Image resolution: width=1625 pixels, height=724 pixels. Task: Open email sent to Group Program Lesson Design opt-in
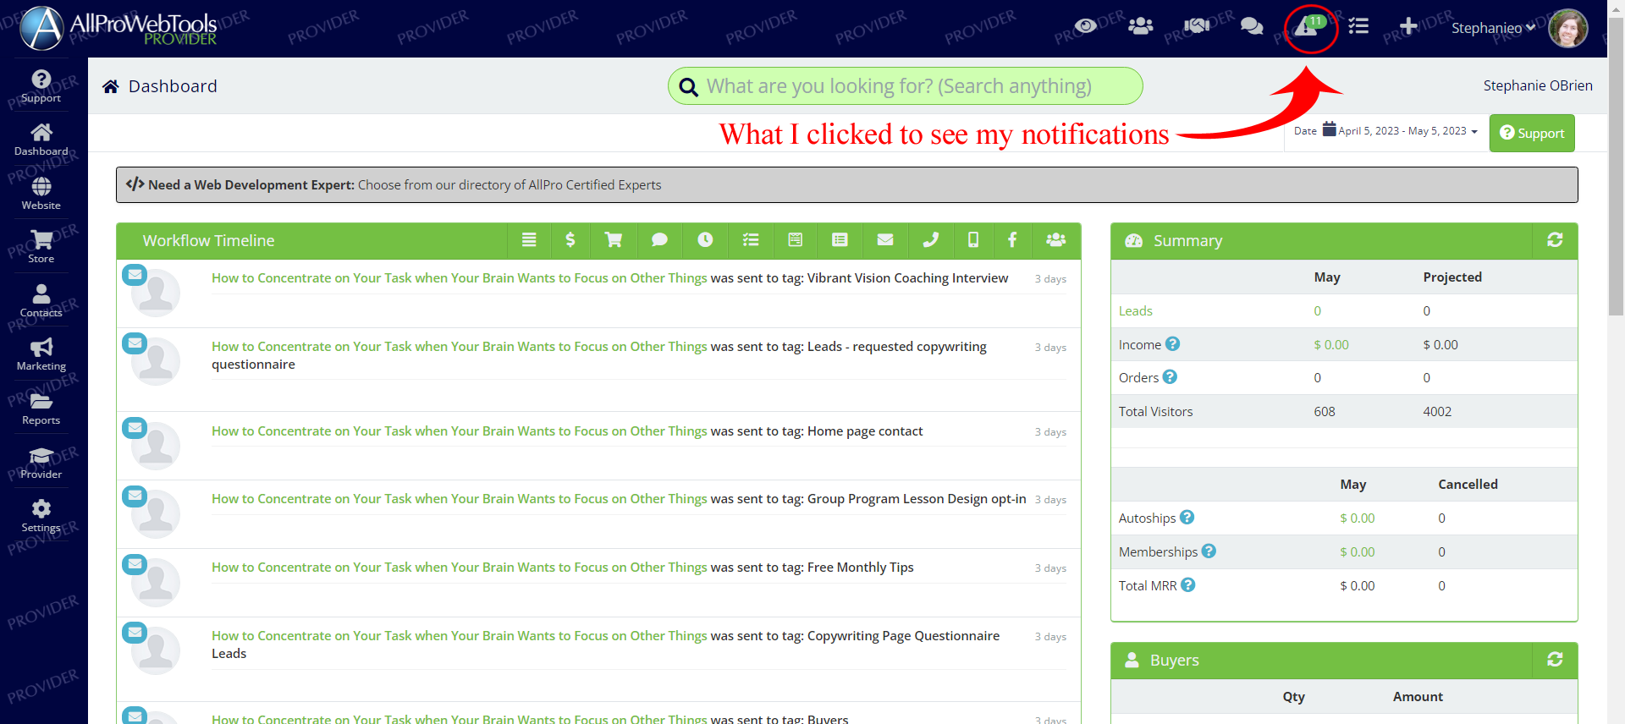click(x=459, y=499)
